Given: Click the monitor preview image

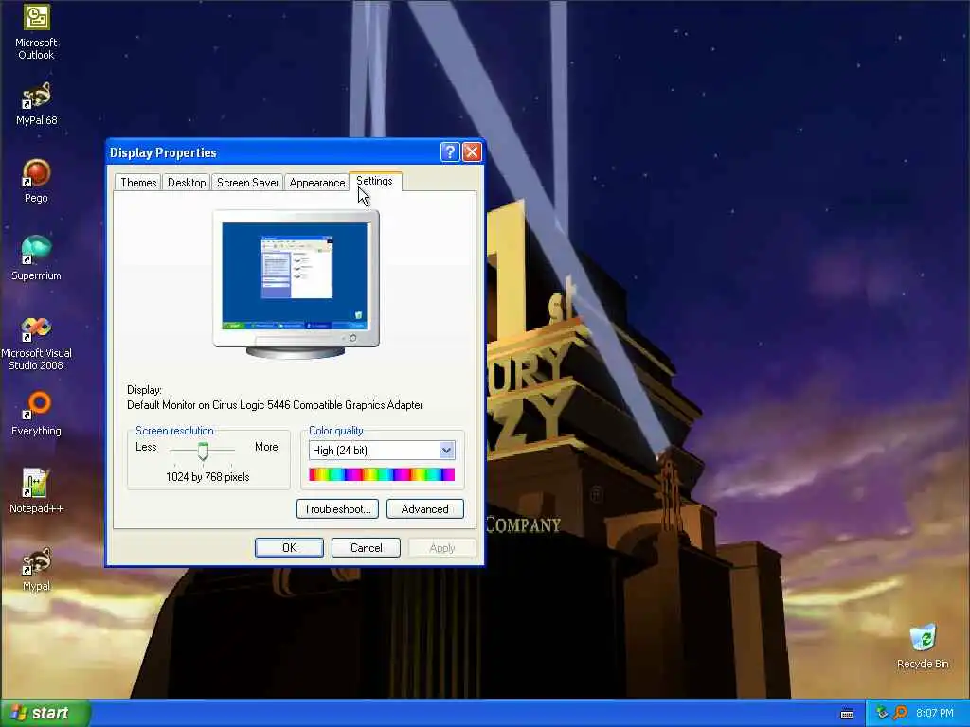Looking at the screenshot, I should pos(296,284).
